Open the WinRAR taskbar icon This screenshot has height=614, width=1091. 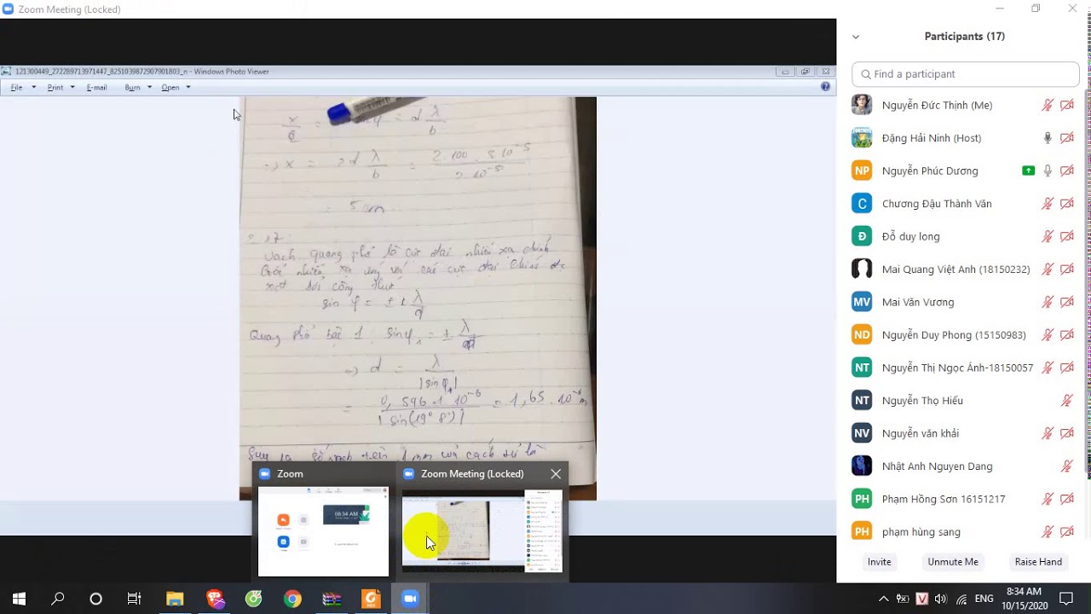[332, 599]
